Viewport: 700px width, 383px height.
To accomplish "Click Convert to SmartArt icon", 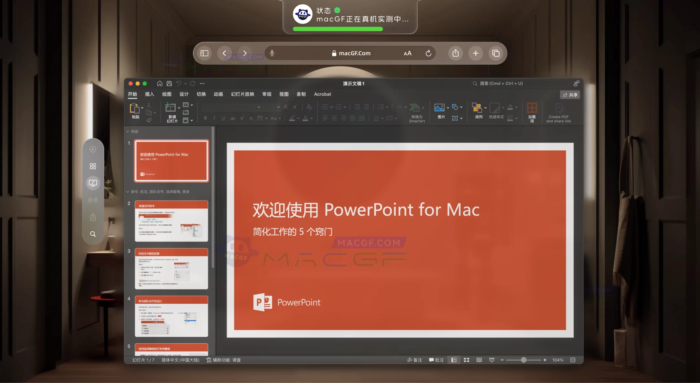I will [415, 108].
